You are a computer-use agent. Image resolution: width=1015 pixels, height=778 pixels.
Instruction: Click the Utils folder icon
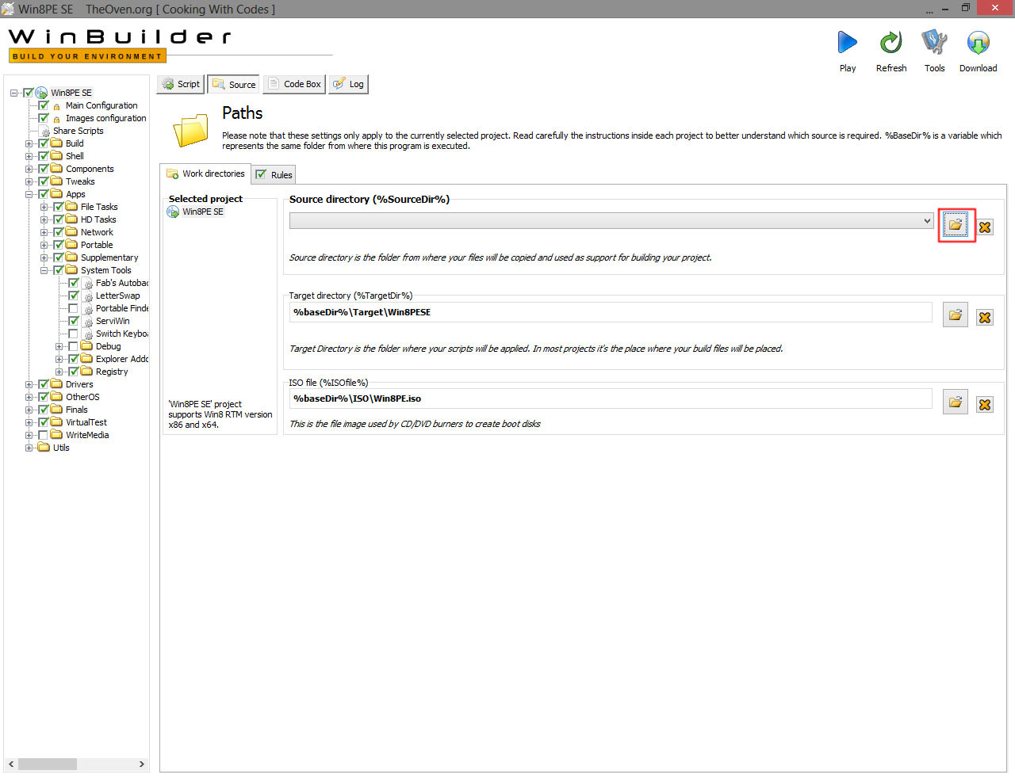(44, 448)
